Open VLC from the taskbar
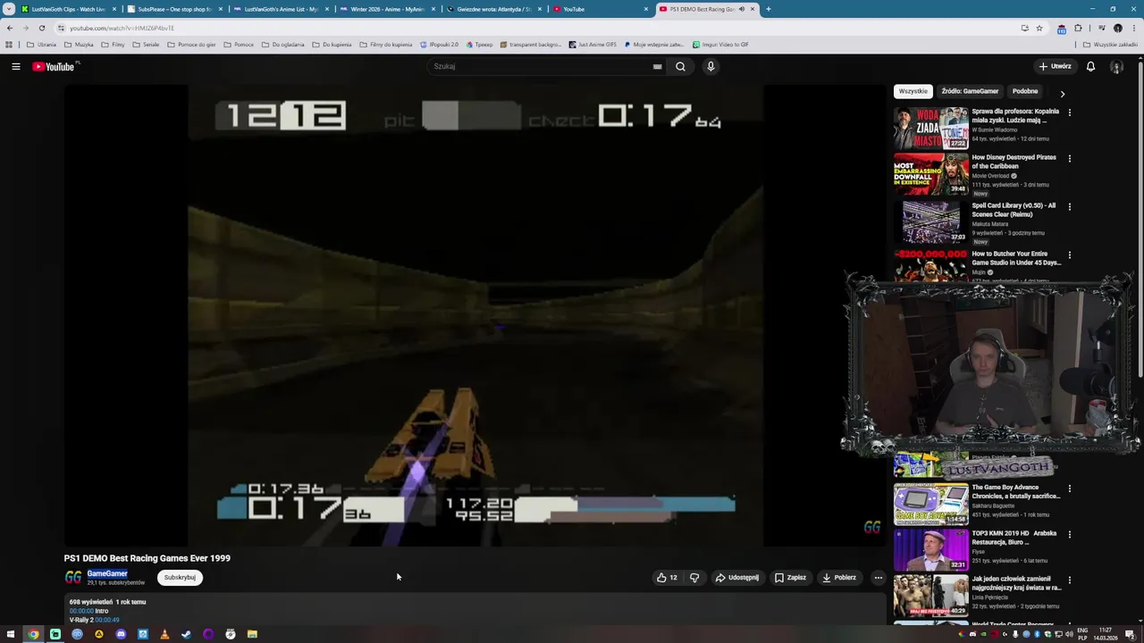 164,634
